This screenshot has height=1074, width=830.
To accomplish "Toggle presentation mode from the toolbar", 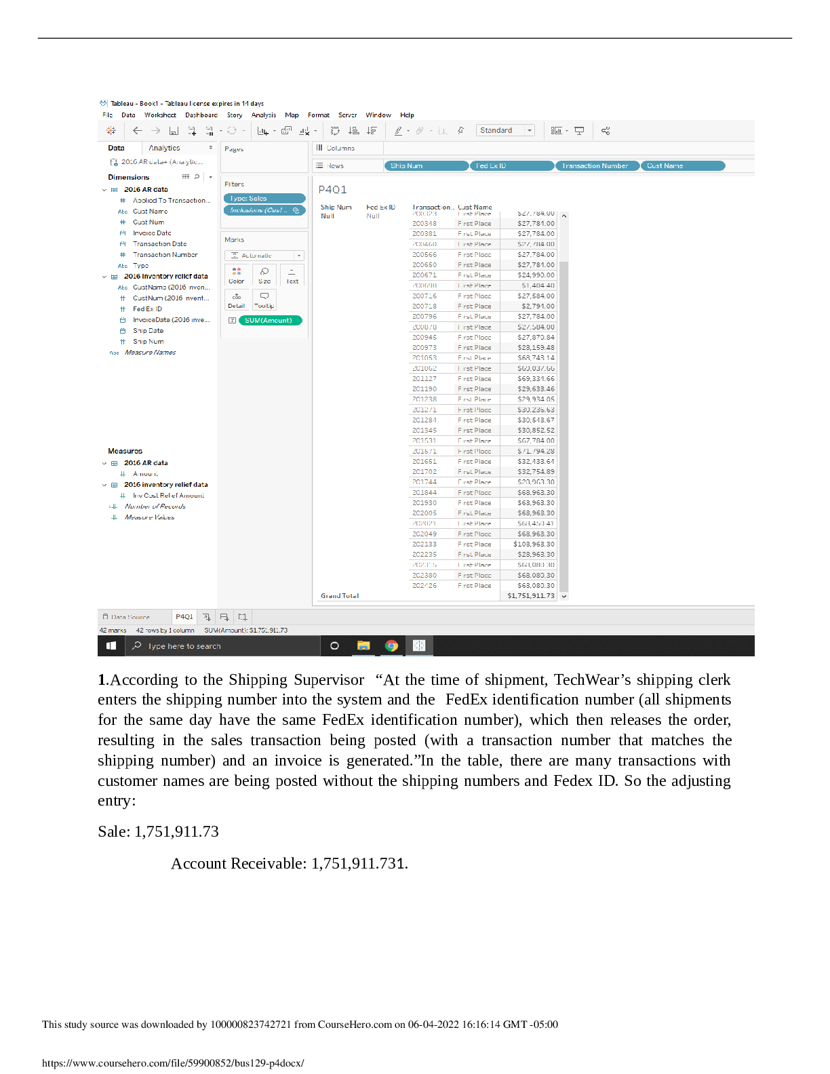I will tap(579, 131).
